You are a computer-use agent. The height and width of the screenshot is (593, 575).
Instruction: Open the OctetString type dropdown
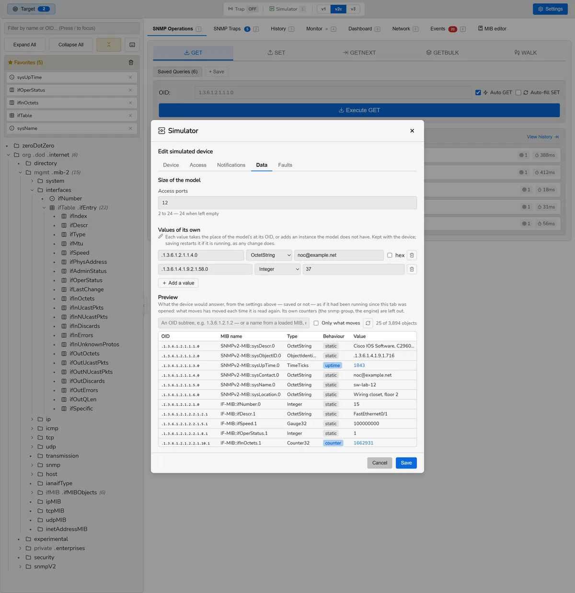click(269, 255)
